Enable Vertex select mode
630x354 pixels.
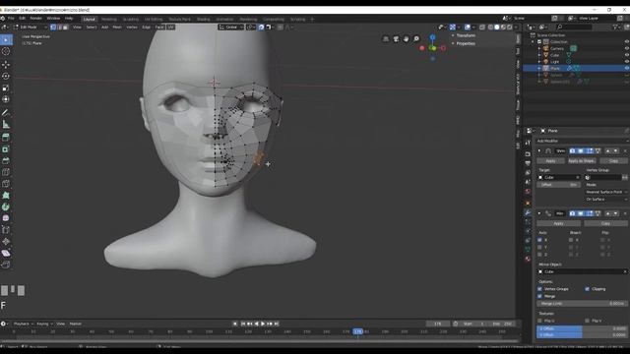53,27
